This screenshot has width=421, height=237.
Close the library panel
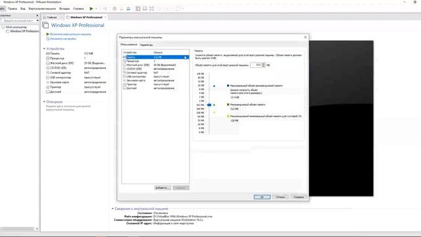(x=37, y=15)
